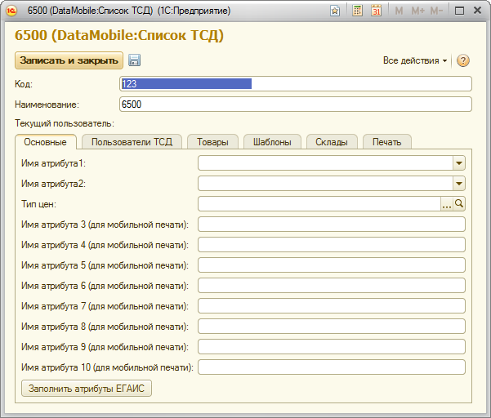Click into the Код field

(x=296, y=84)
